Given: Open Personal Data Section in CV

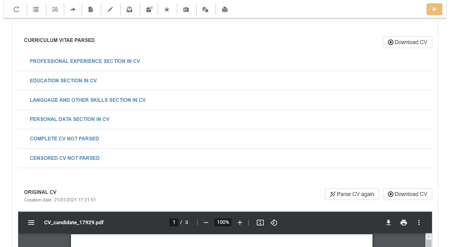Looking at the screenshot, I should [x=69, y=119].
